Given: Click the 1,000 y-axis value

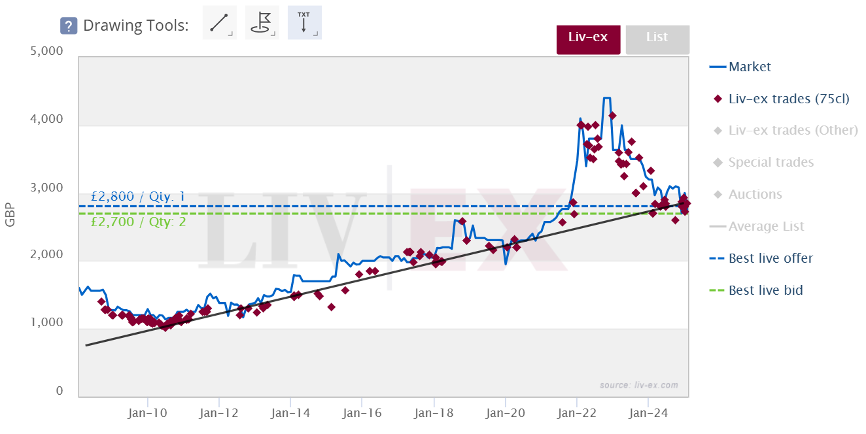Looking at the screenshot, I should (46, 324).
